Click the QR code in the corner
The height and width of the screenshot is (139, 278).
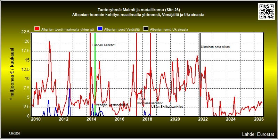click(x=267, y=11)
